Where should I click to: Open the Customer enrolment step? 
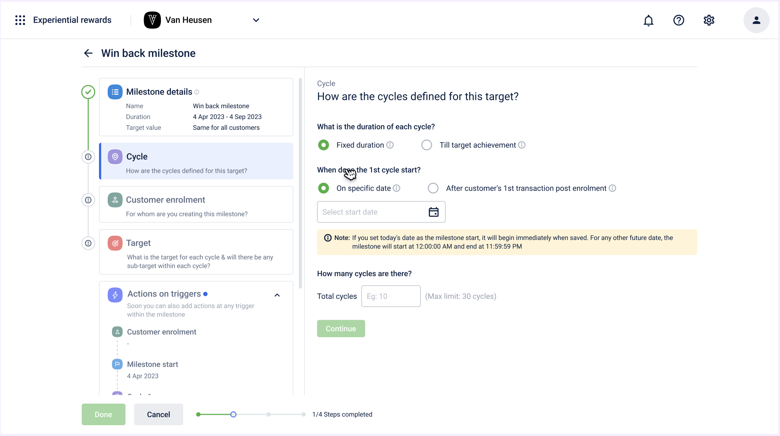click(x=196, y=205)
